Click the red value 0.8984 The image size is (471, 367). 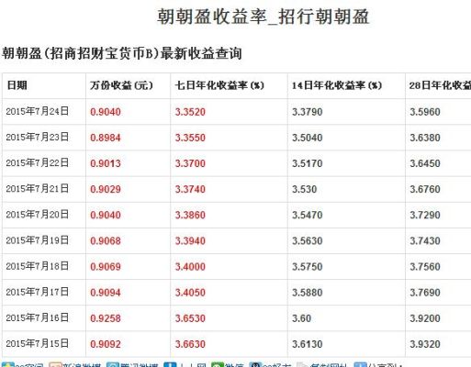click(x=106, y=138)
